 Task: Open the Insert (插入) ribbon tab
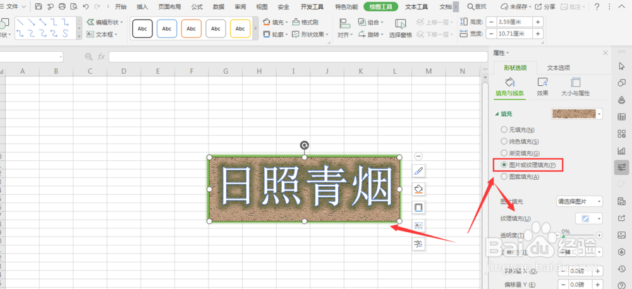[142, 6]
